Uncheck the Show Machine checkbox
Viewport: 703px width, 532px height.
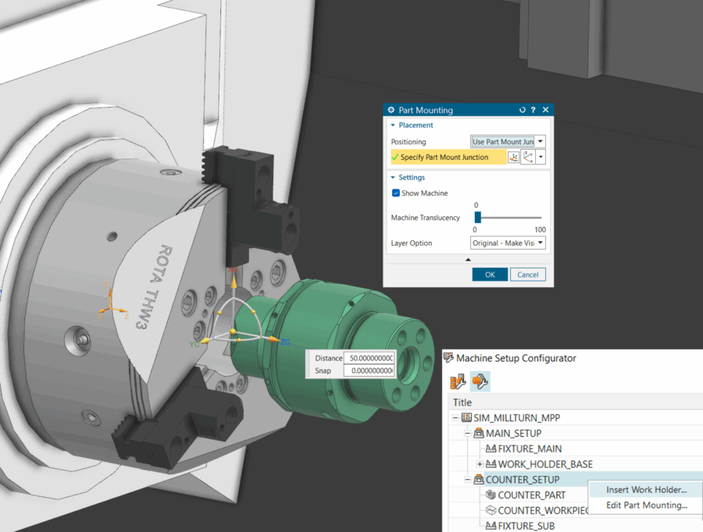[396, 193]
